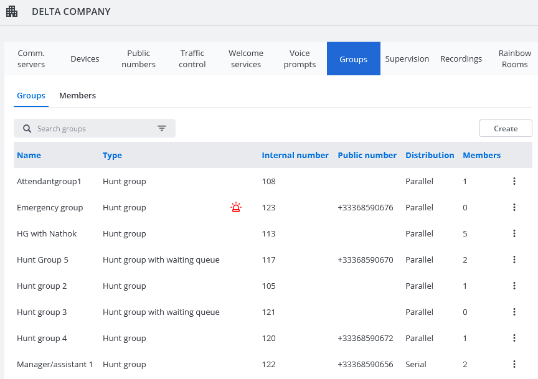This screenshot has height=379, width=538.
Task: Click internal number 108
Action: coord(268,182)
